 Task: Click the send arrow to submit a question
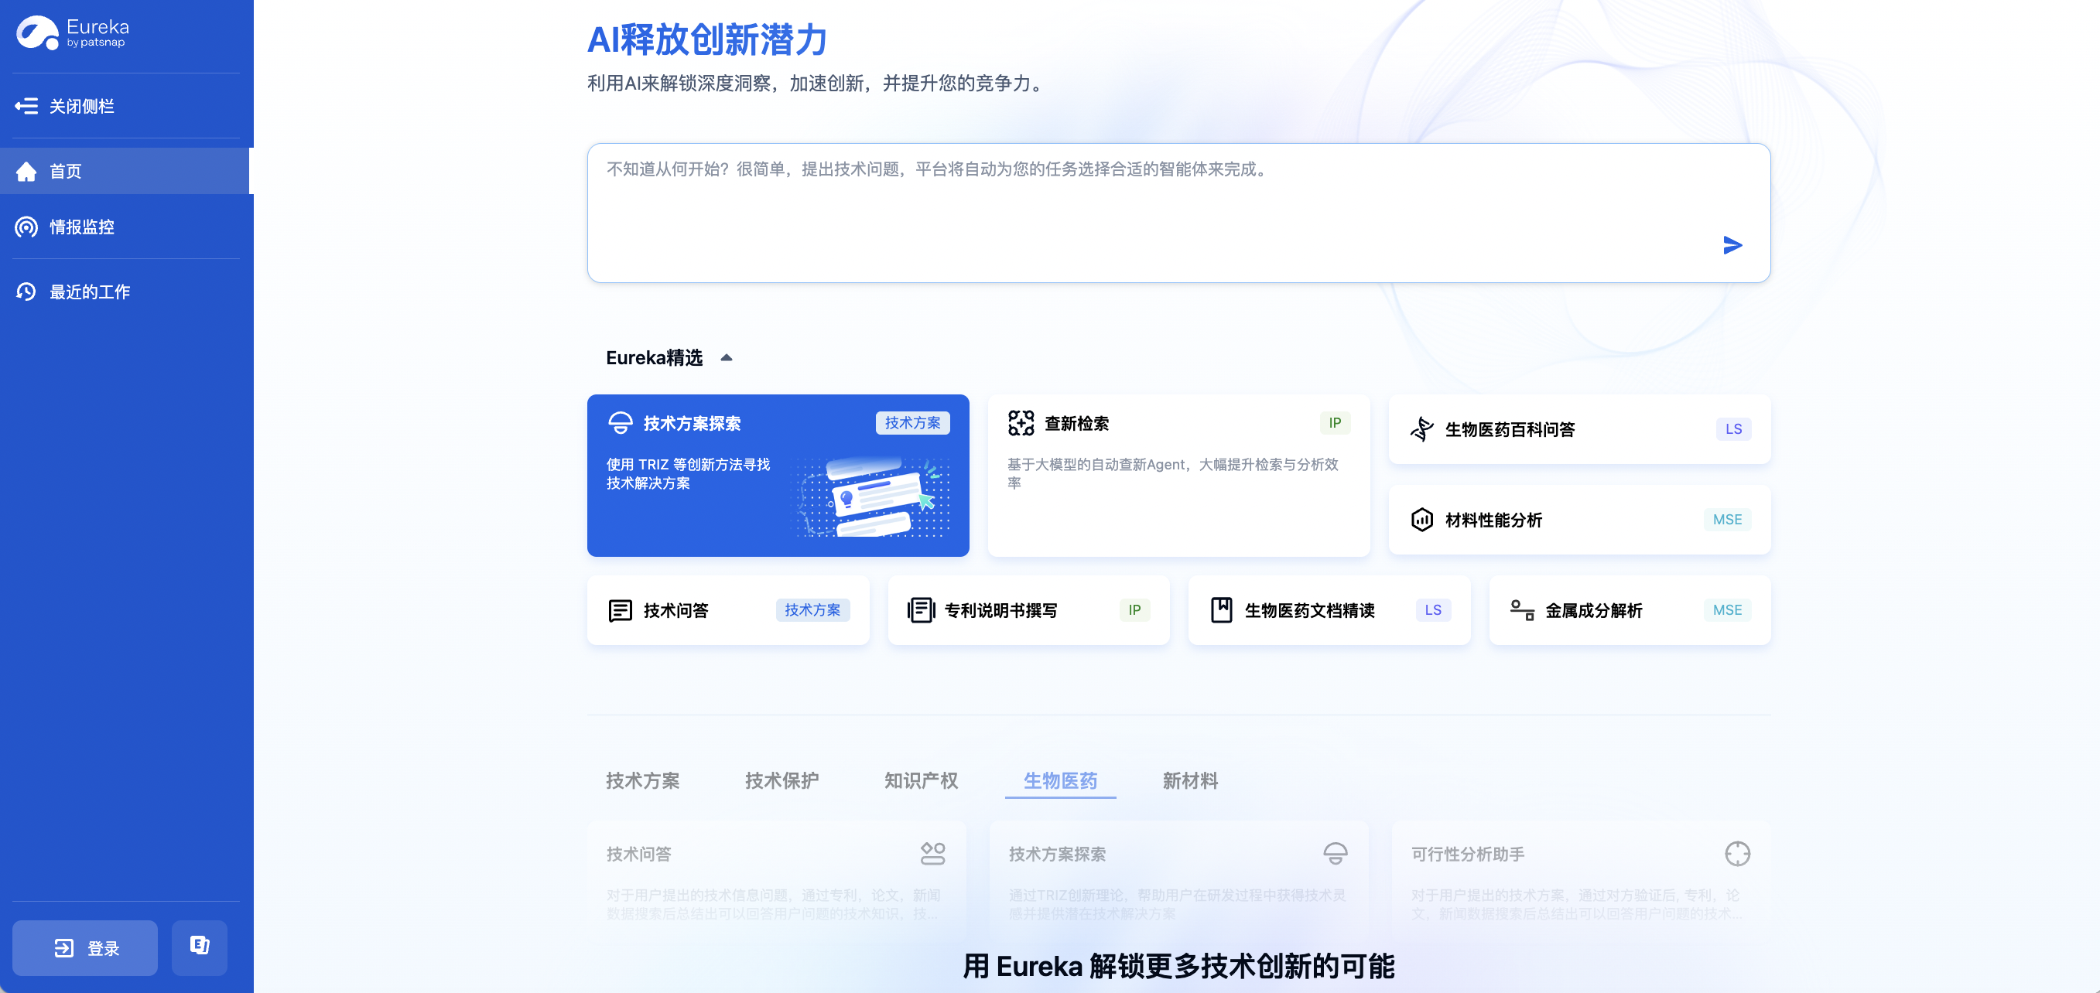1732,244
